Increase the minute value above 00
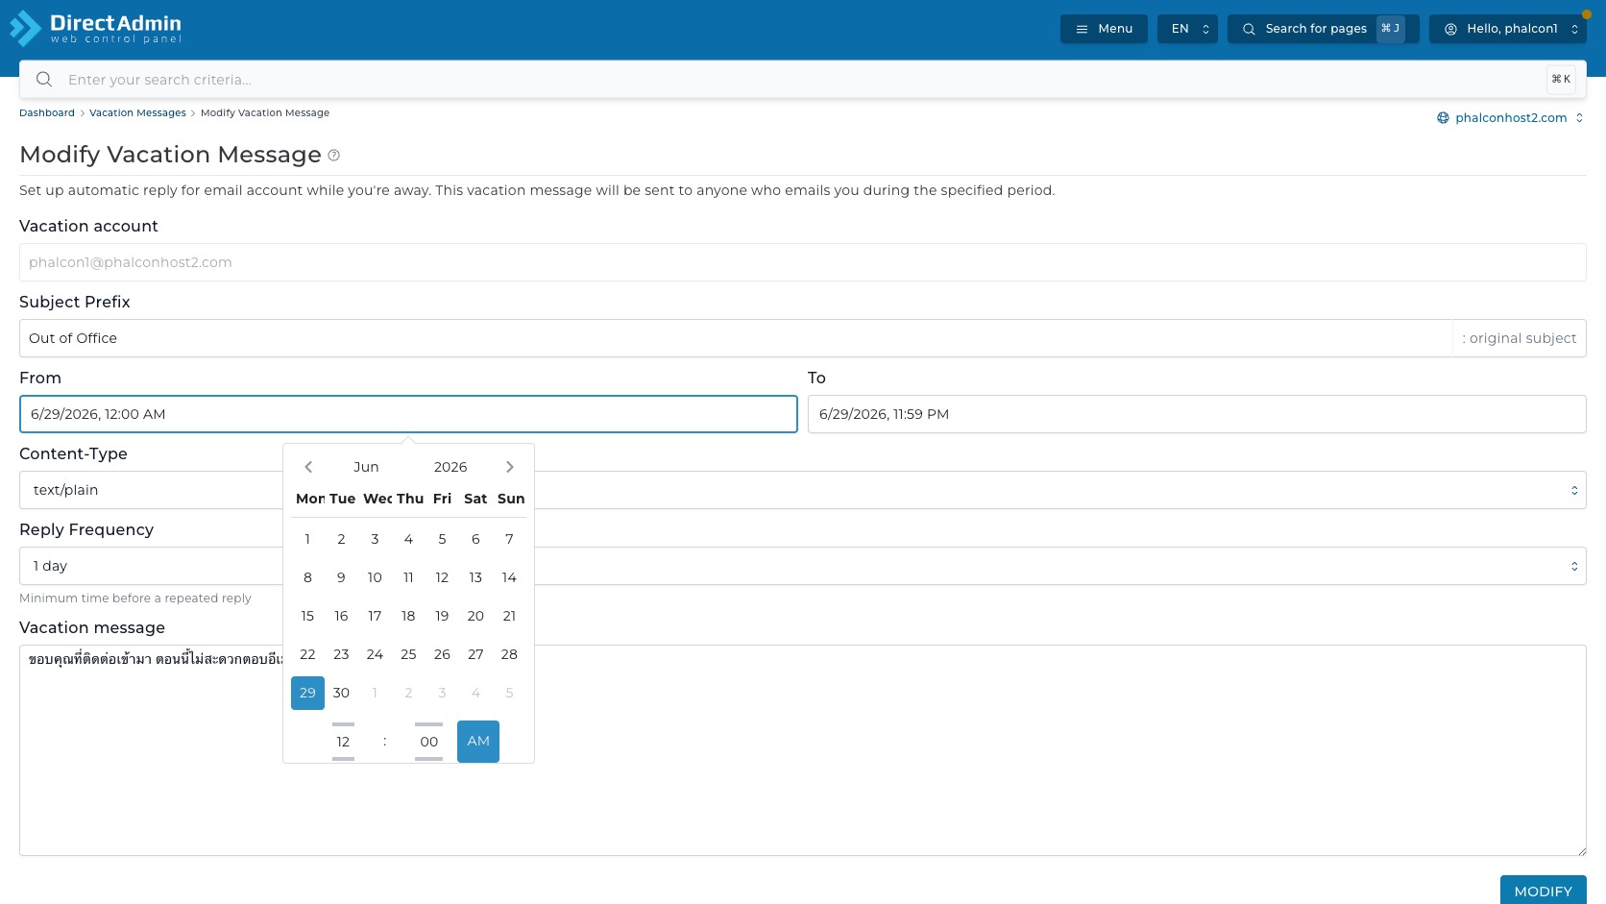The image size is (1606, 904). (x=428, y=724)
